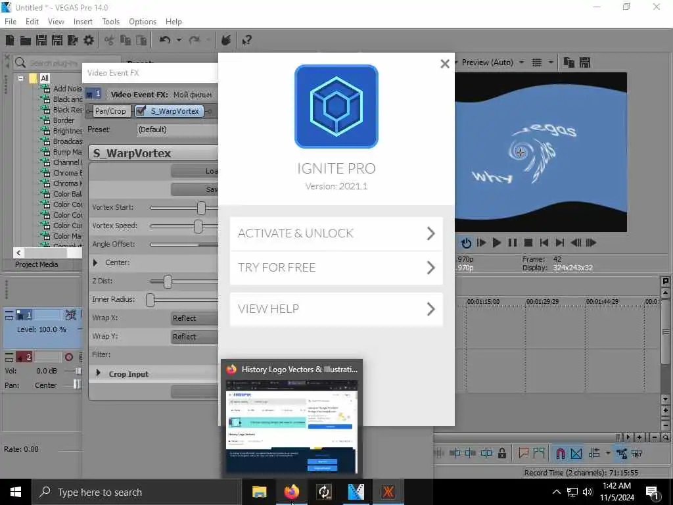Expand the Center parameter group
Viewport: 673px width, 505px height.
[95, 262]
